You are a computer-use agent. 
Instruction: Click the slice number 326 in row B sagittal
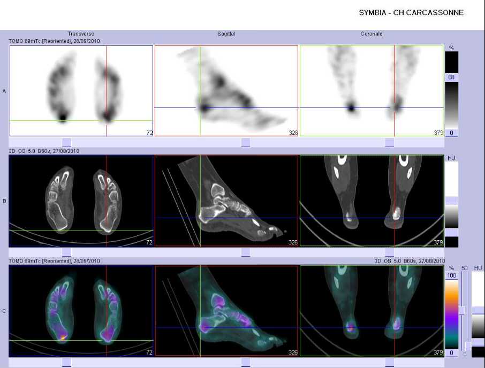tap(293, 242)
